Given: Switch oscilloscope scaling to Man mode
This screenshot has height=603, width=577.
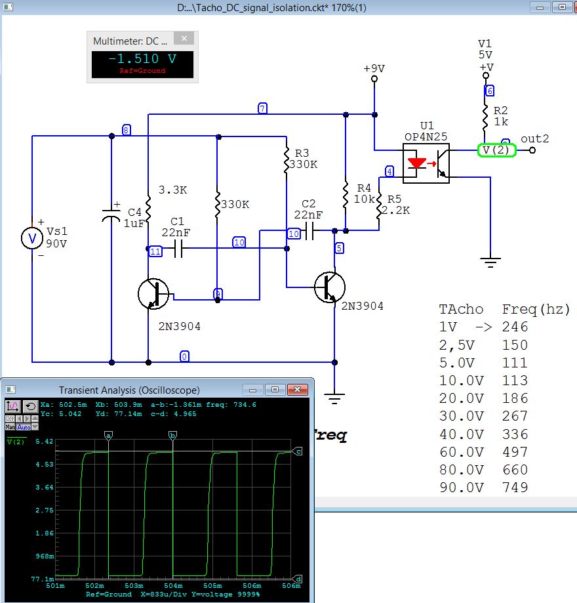Looking at the screenshot, I should coord(10,427).
